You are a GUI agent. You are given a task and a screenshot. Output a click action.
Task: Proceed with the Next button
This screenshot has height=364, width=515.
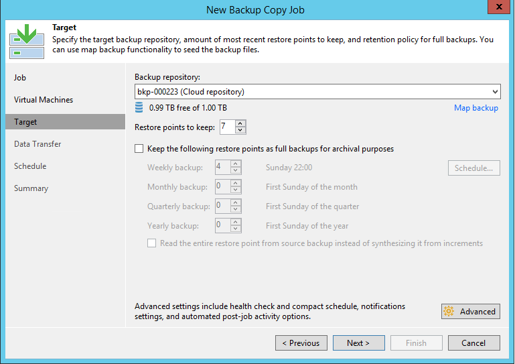tap(359, 343)
